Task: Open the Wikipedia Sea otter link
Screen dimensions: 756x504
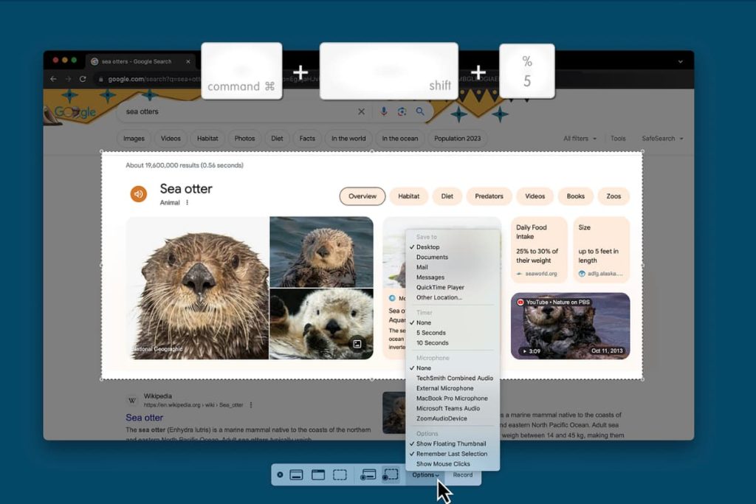Action: point(144,417)
